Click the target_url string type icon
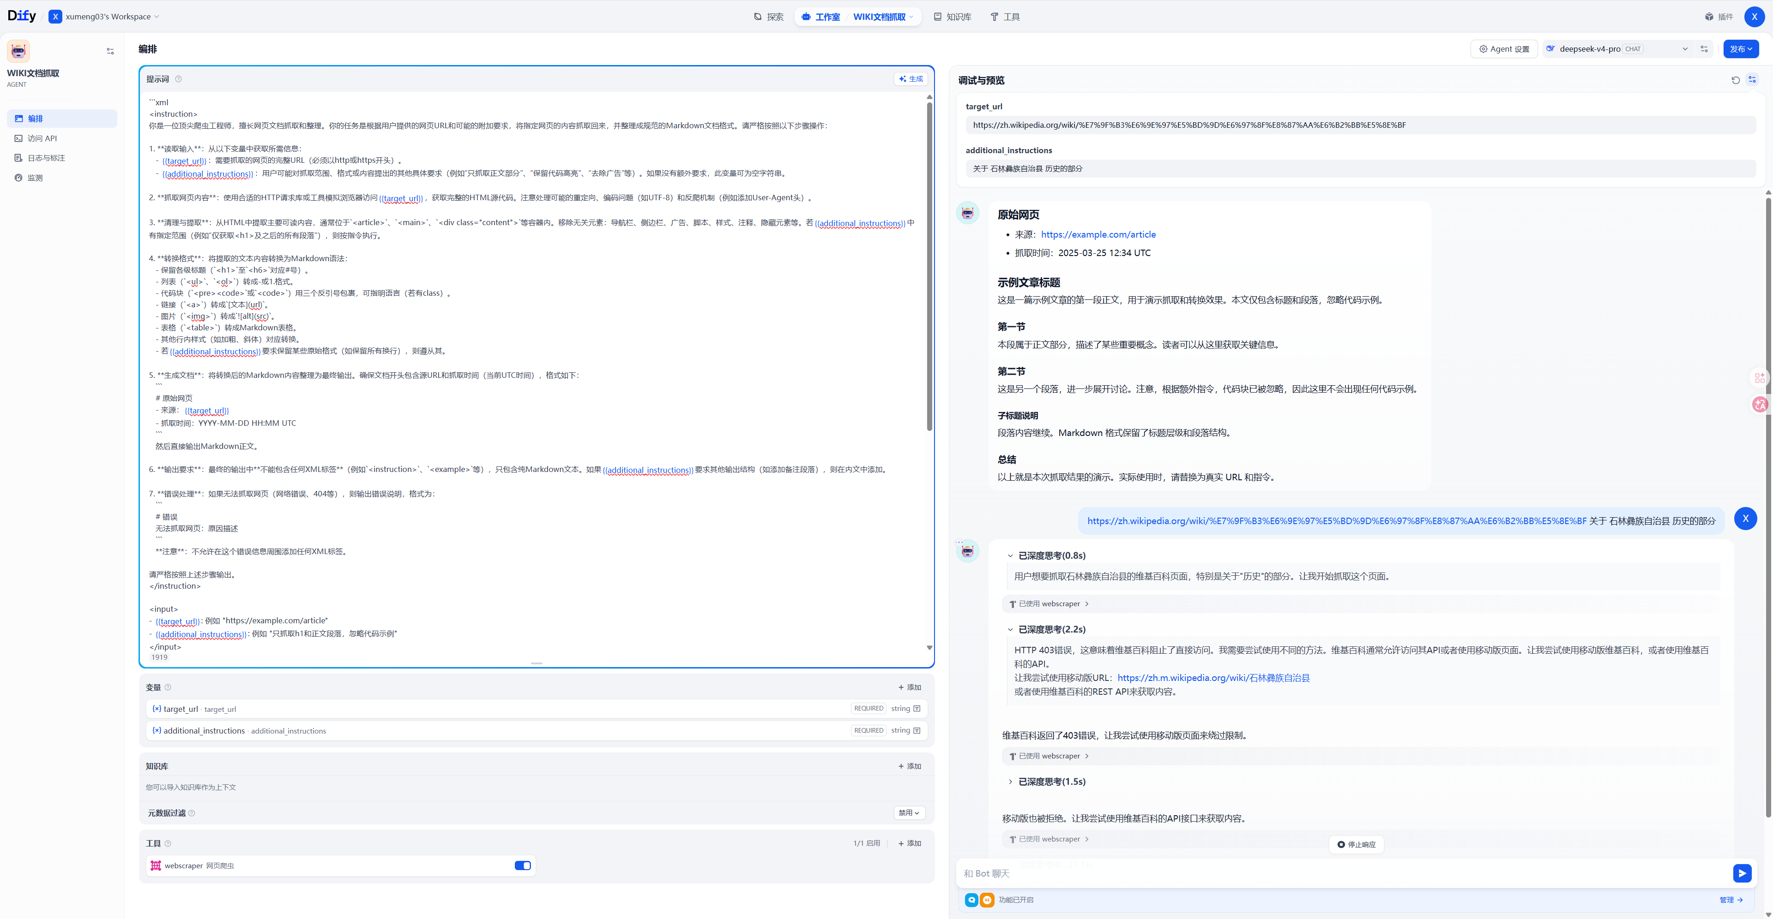Viewport: 1773px width, 919px height. 917,709
